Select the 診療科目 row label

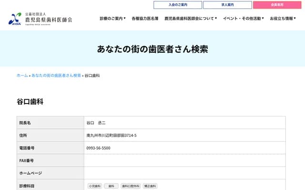coord(27,186)
